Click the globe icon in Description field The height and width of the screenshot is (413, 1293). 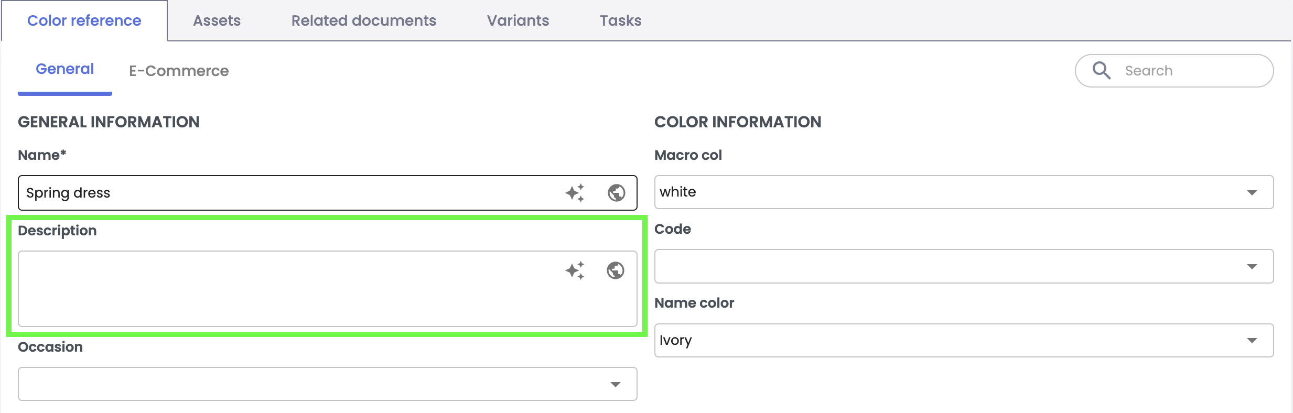[x=615, y=270]
